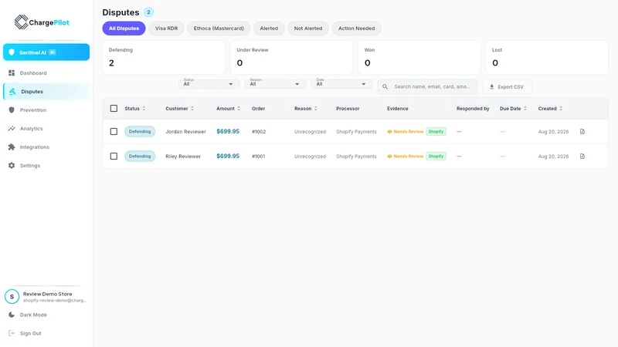
Task: Open Analytics in the sidebar
Action: pyautogui.click(x=46, y=128)
